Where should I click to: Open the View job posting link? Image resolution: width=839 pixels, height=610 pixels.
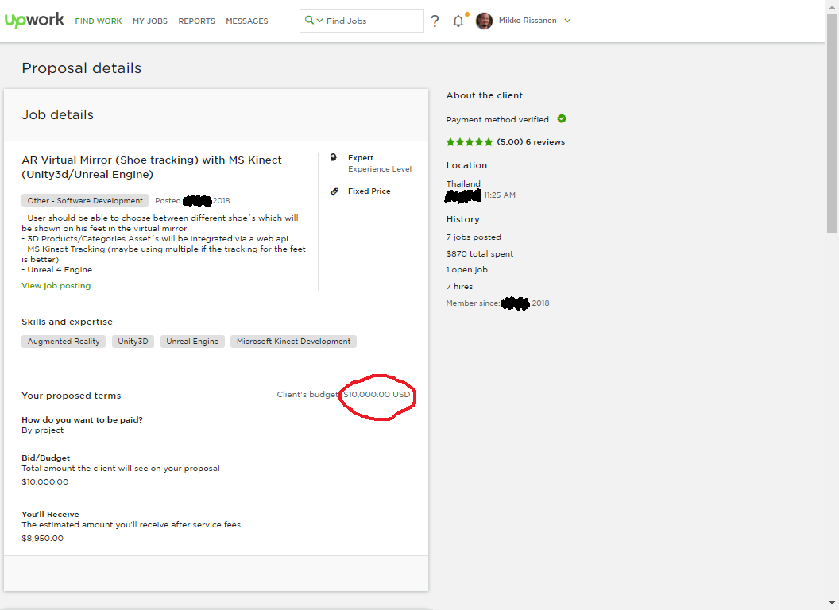click(x=56, y=286)
